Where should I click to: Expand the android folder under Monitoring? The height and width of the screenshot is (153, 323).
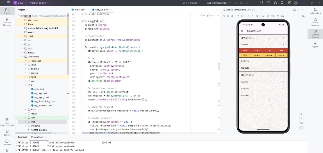click(25, 69)
